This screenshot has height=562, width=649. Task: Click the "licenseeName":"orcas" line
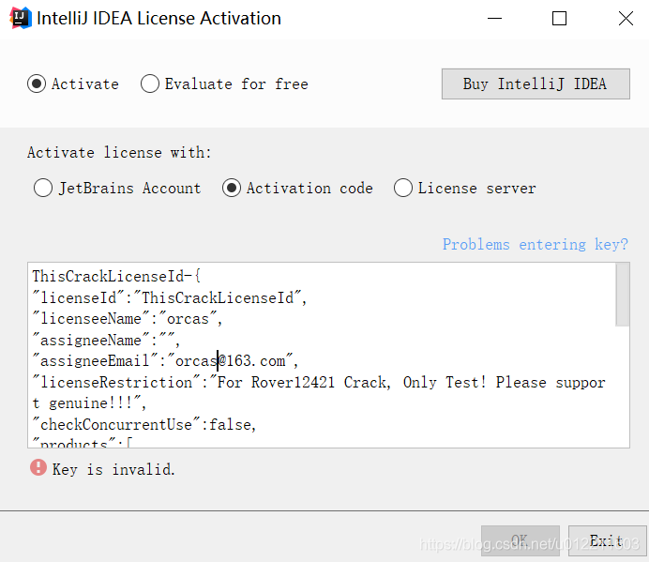click(128, 319)
